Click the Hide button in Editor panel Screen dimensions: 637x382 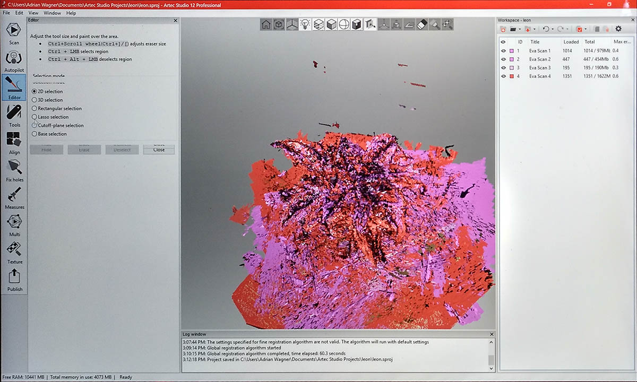(x=47, y=149)
